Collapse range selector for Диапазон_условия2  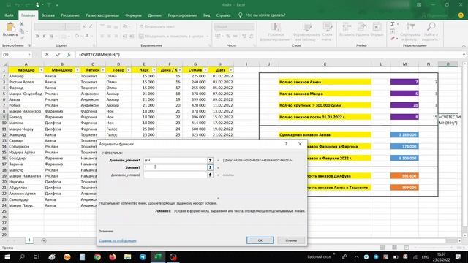pyautogui.click(x=210, y=175)
